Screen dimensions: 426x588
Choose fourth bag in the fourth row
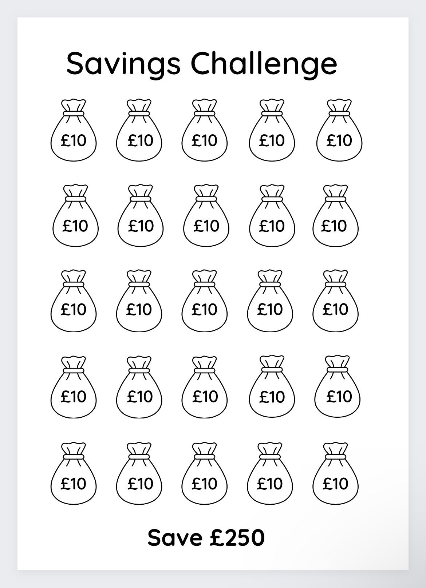pyautogui.click(x=272, y=386)
